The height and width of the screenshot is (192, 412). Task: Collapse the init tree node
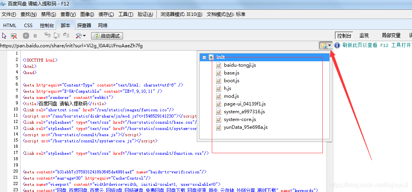point(204,57)
